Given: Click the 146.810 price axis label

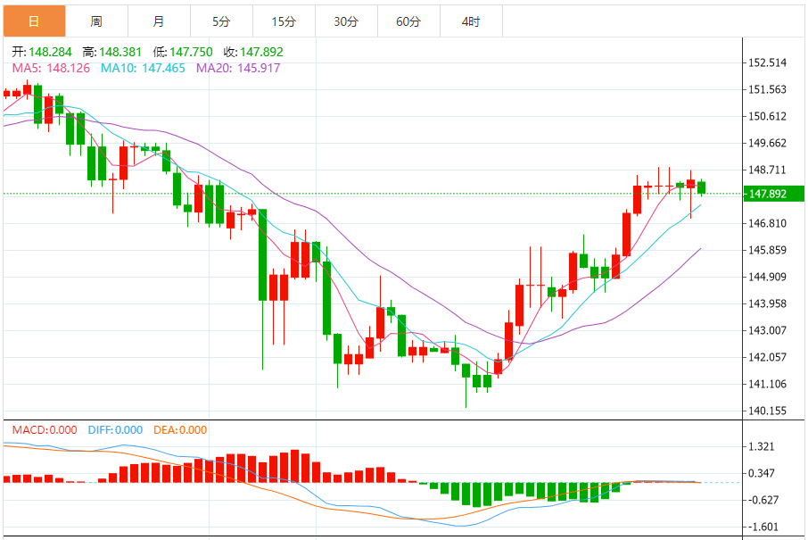Looking at the screenshot, I should pos(767,223).
